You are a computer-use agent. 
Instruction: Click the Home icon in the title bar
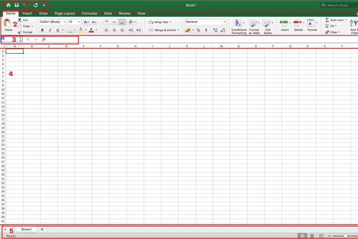coord(9,5)
